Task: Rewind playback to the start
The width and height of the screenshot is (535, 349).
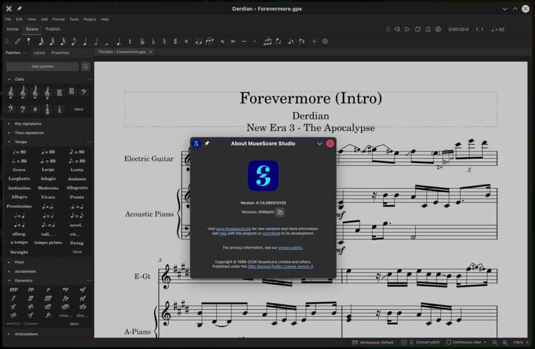Action: [x=397, y=29]
